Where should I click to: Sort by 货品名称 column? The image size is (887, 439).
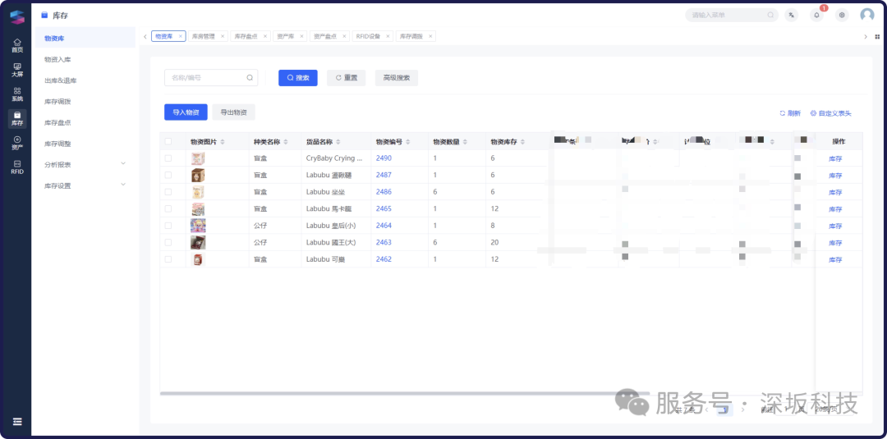338,142
